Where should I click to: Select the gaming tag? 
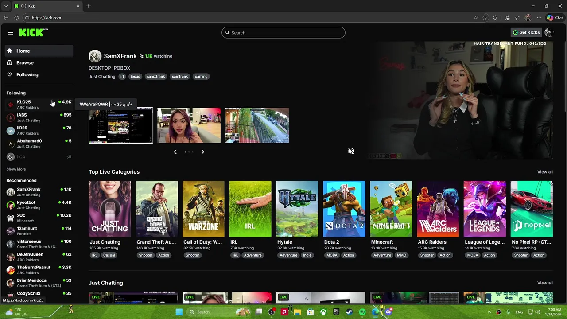point(201,77)
